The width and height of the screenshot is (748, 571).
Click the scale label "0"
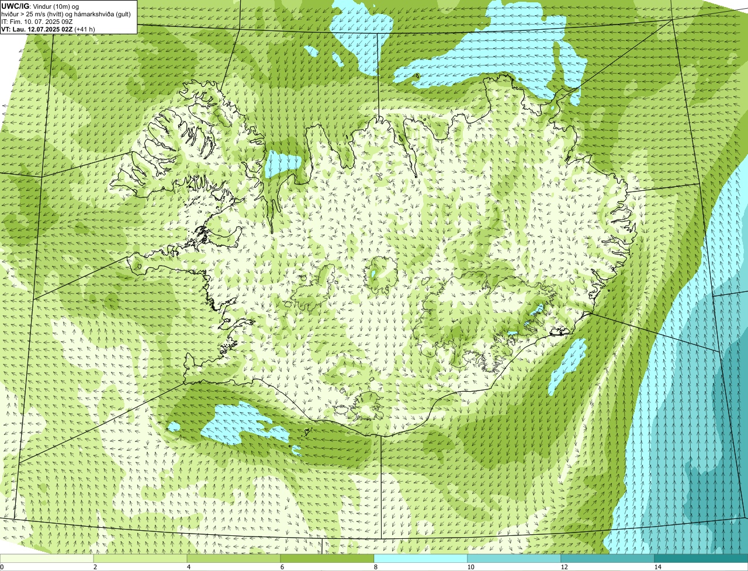[x=2, y=567]
